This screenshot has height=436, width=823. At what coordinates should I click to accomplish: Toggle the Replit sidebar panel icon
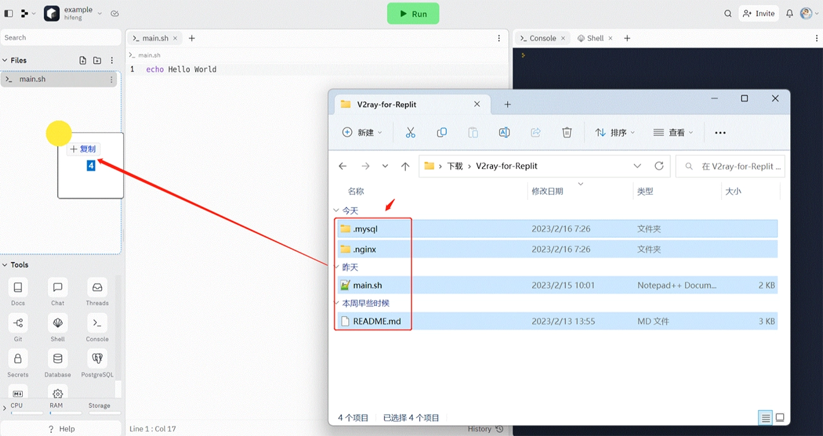8,13
